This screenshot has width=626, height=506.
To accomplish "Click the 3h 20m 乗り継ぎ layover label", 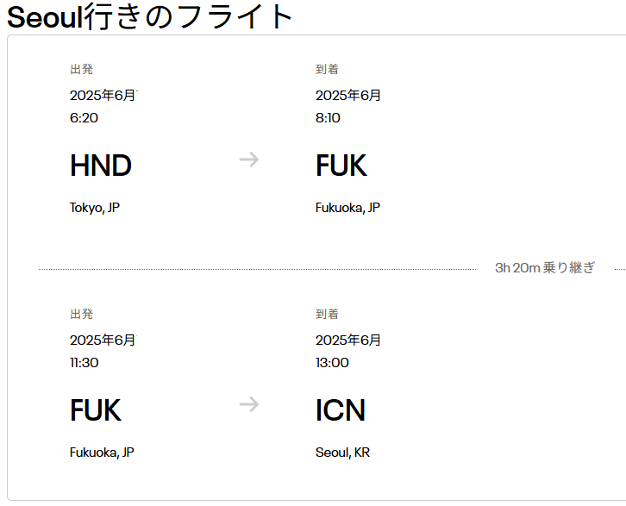I will pos(545,268).
